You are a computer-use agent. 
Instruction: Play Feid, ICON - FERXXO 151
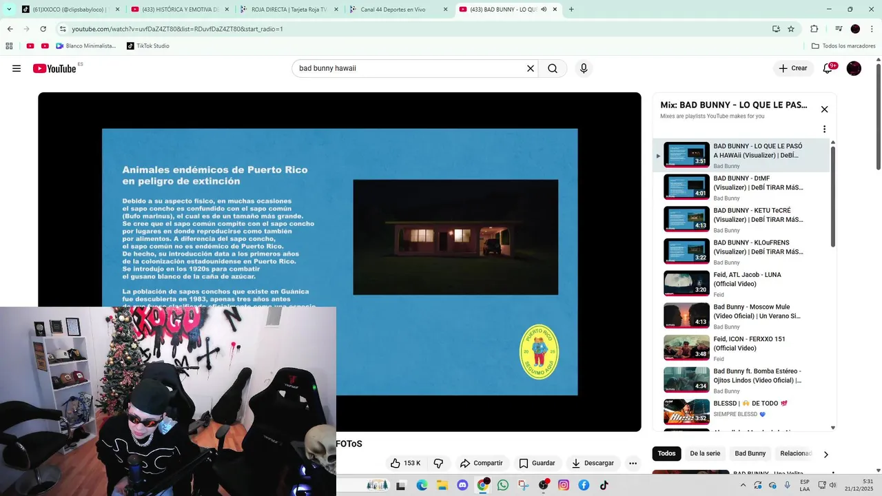pyautogui.click(x=741, y=348)
